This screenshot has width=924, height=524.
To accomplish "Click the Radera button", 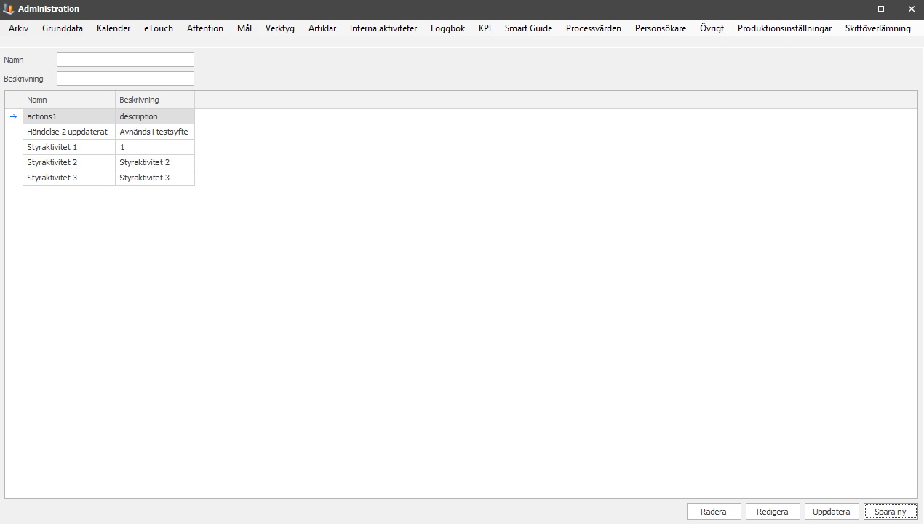I will 714,512.
